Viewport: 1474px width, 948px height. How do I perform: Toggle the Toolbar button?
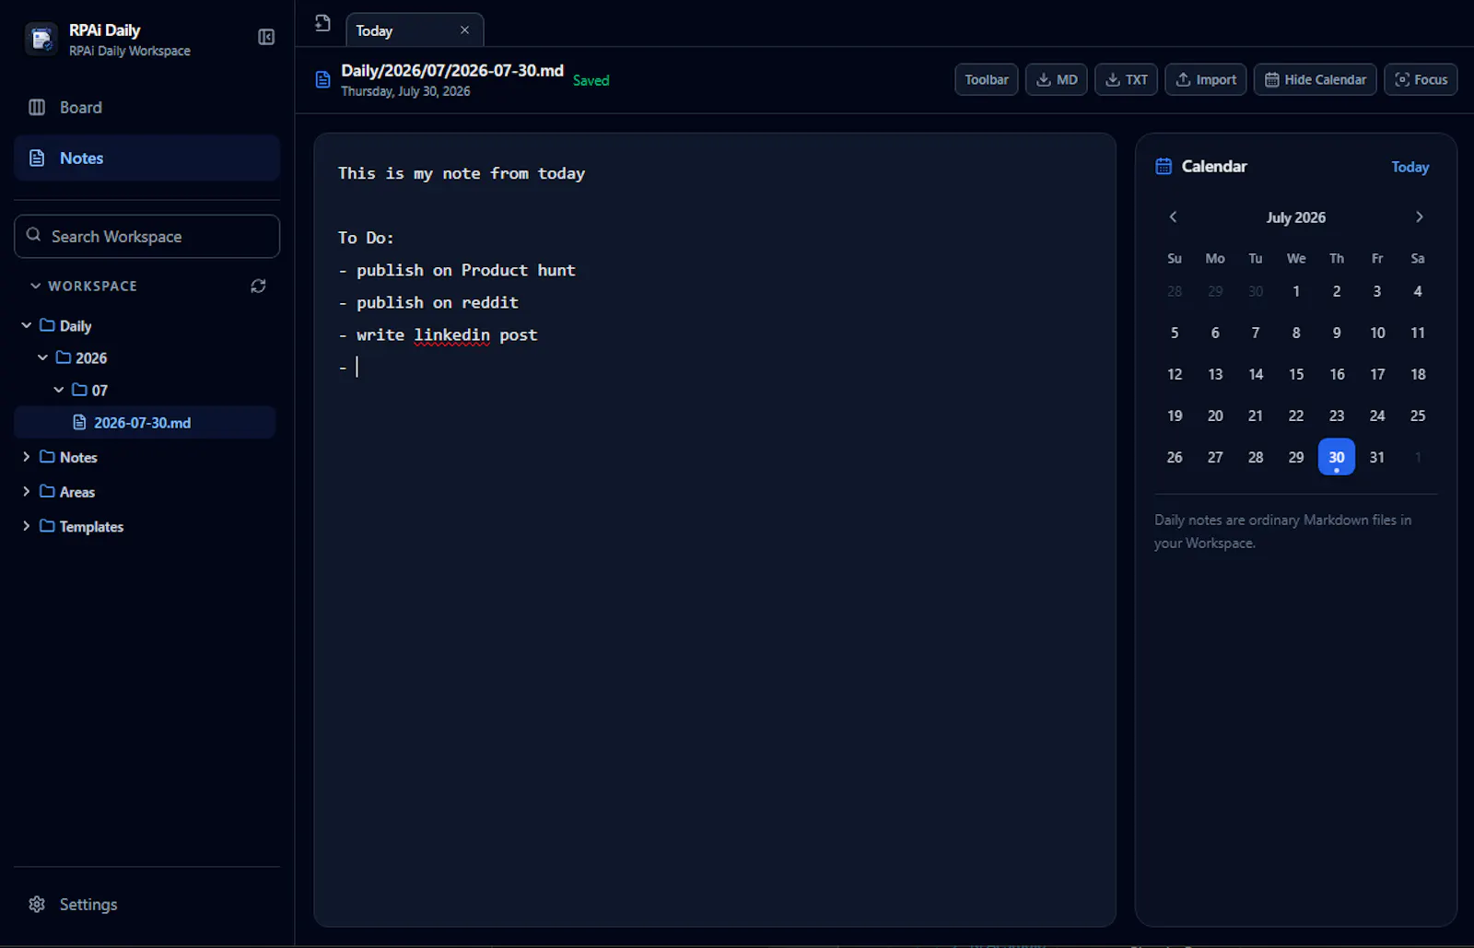tap(987, 80)
